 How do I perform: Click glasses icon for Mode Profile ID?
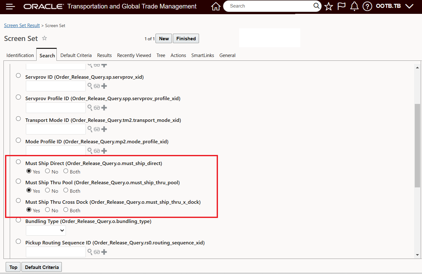tap(97, 151)
